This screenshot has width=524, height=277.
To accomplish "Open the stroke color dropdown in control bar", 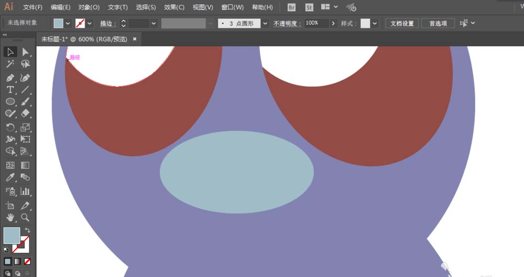I will click(x=89, y=24).
